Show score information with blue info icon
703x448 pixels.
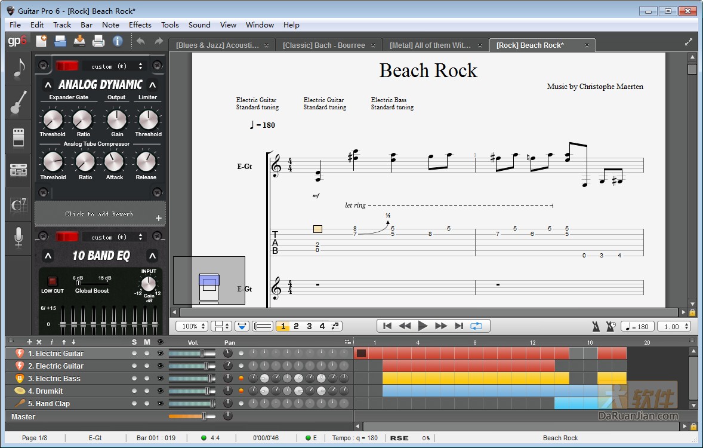pyautogui.click(x=118, y=41)
